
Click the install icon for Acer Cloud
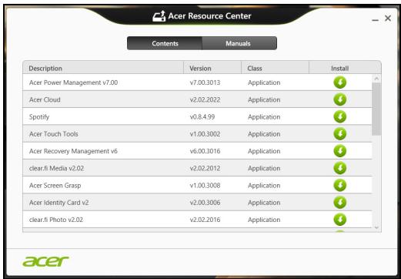[x=340, y=99]
